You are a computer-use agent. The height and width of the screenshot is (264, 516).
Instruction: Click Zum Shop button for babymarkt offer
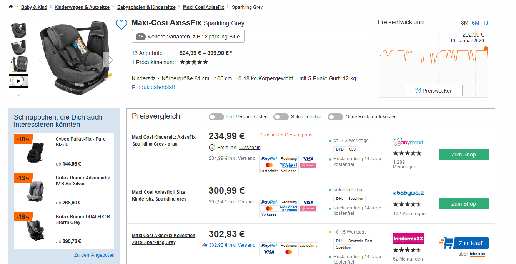(463, 154)
